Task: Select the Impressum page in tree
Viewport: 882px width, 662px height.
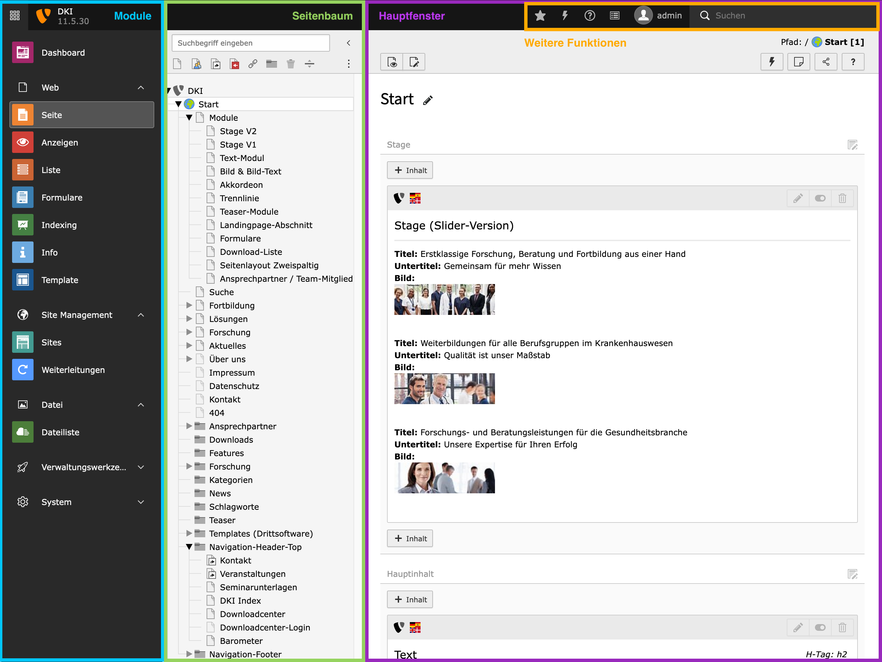Action: [x=232, y=373]
